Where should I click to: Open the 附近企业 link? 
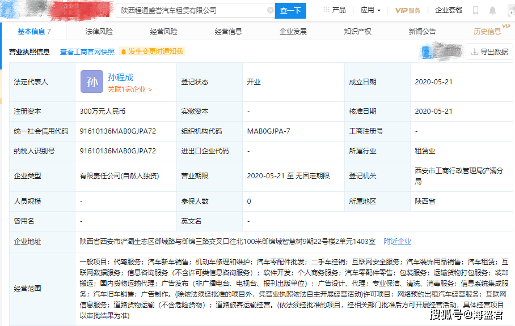point(398,242)
